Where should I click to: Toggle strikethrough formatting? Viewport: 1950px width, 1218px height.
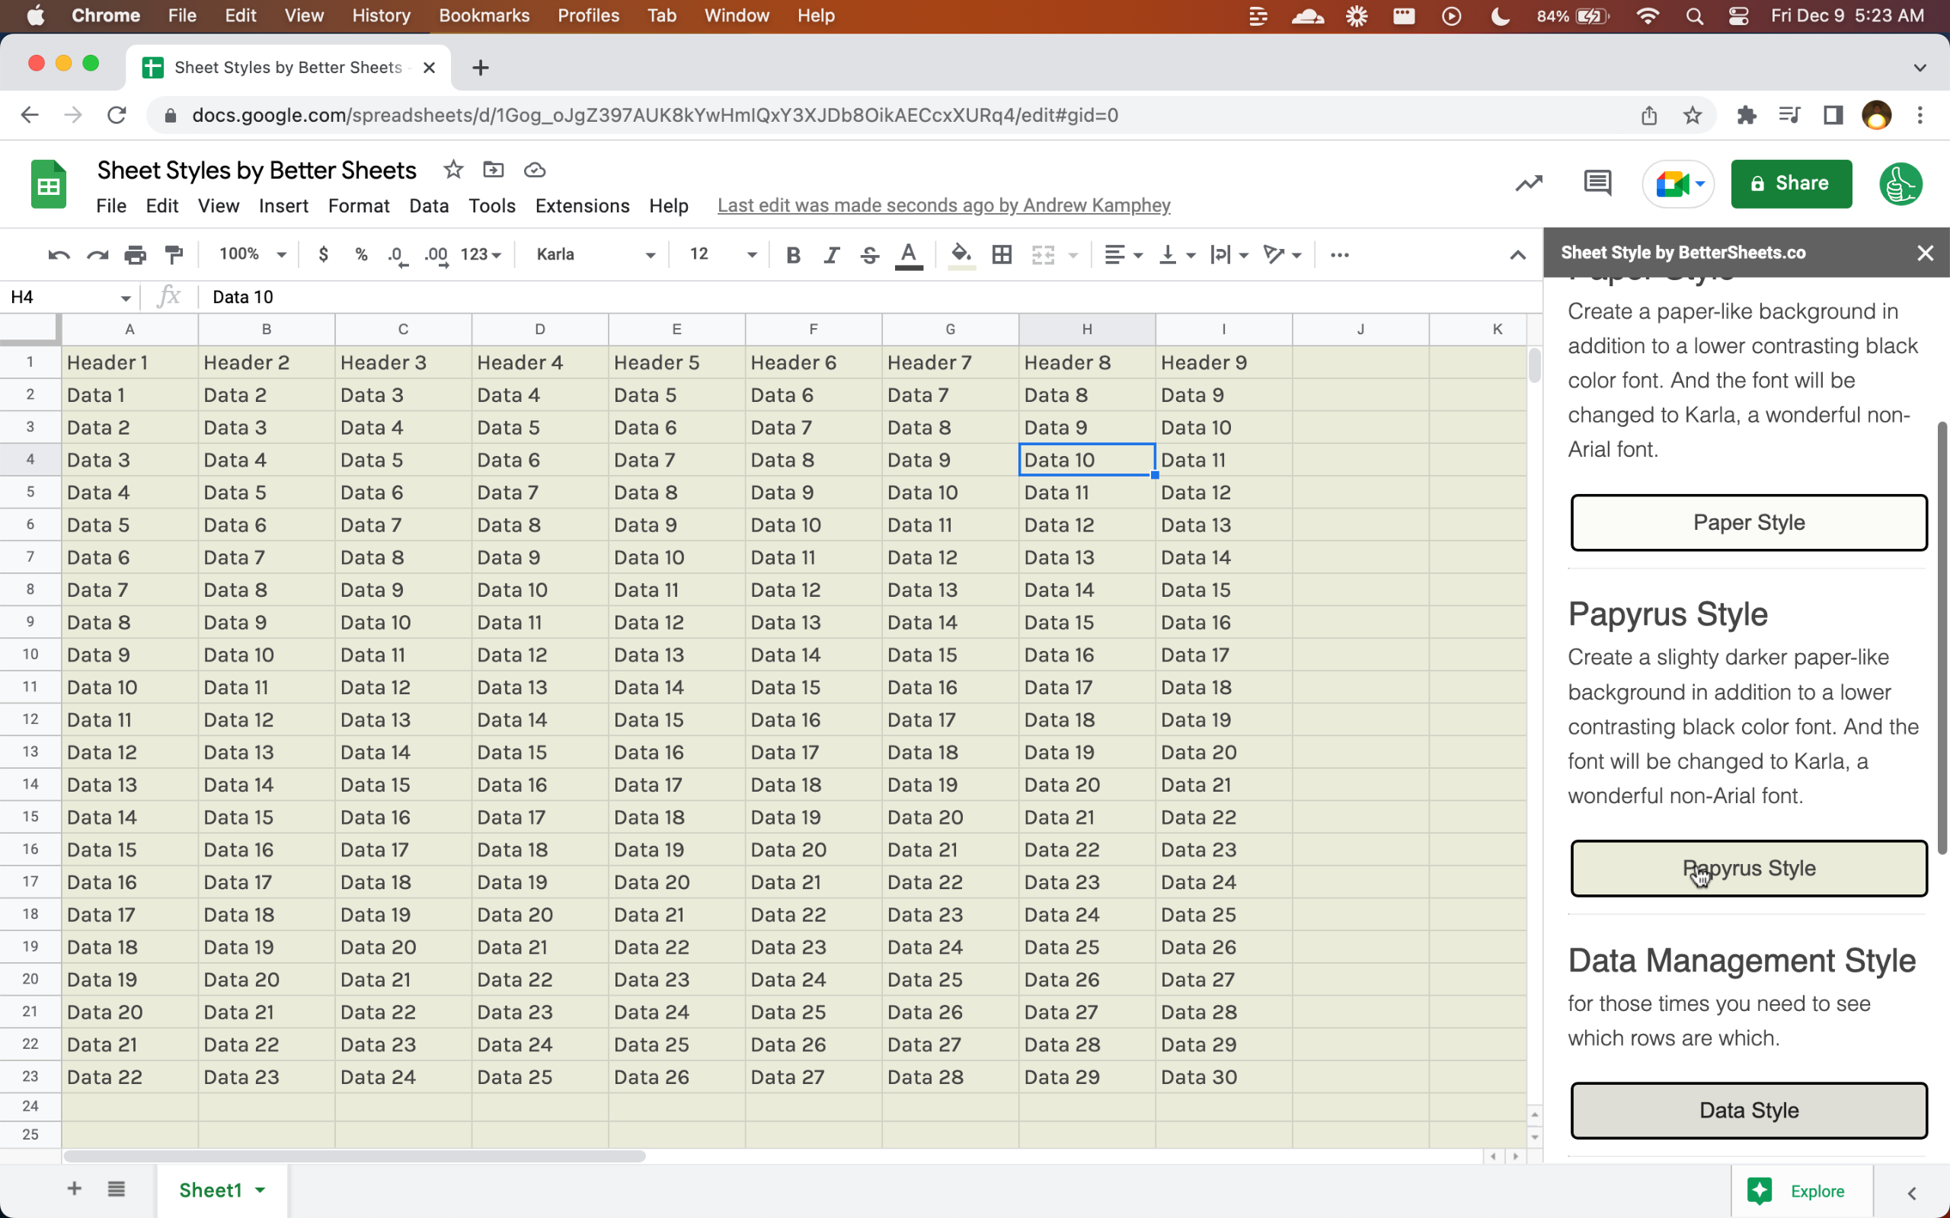[869, 254]
